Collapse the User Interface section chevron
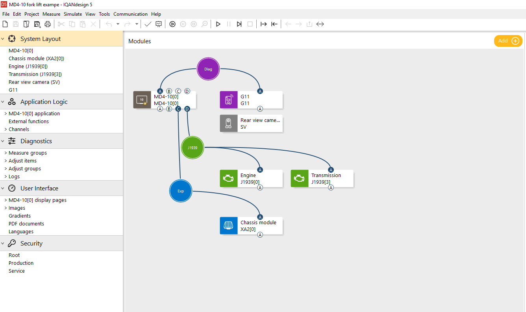The height and width of the screenshot is (312, 526). pyautogui.click(x=3, y=188)
